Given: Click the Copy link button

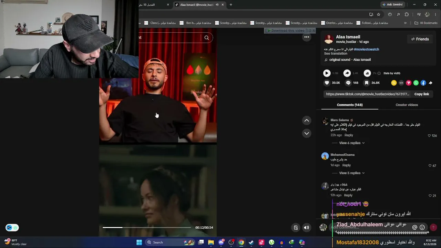Looking at the screenshot, I should click(422, 94).
